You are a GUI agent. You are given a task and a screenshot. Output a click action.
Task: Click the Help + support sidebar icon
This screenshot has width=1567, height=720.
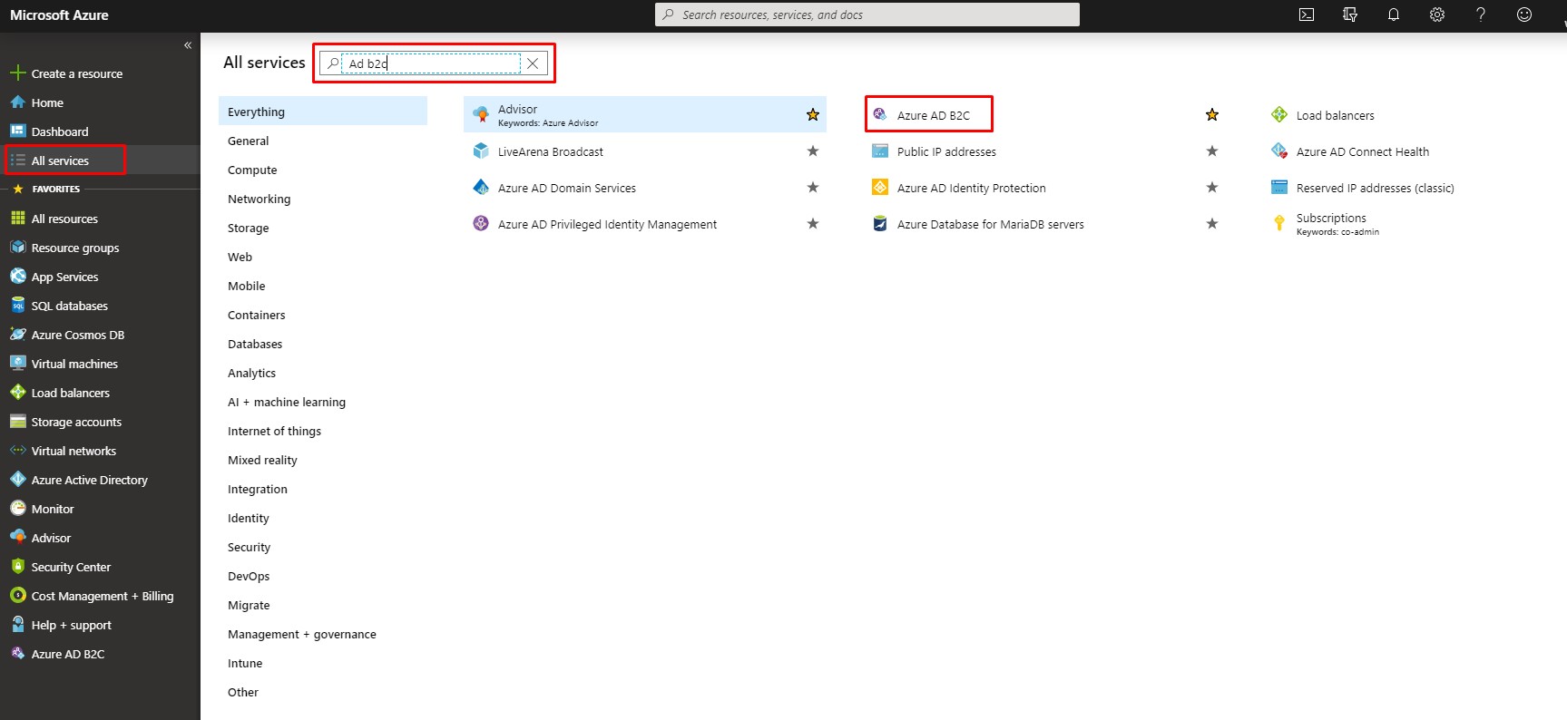17,625
